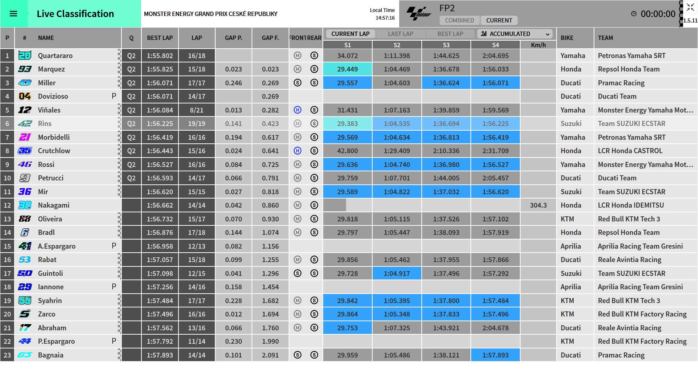
Task: Click Rins' S1 time 29.383
Action: tap(348, 123)
